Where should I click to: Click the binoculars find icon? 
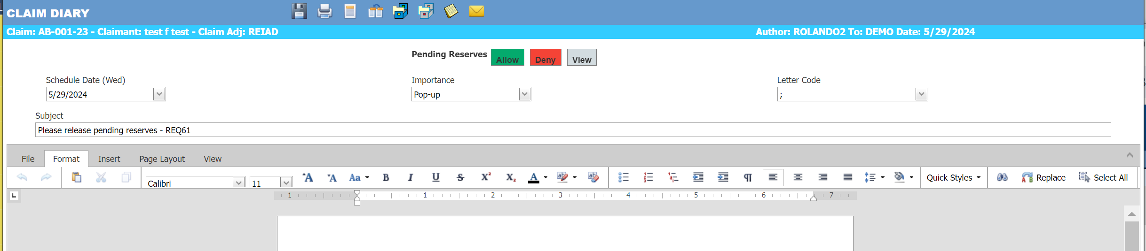(1002, 177)
